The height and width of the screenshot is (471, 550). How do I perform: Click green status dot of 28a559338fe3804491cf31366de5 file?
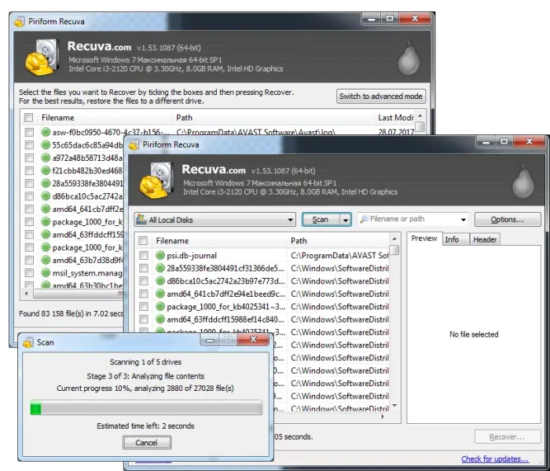pos(160,268)
